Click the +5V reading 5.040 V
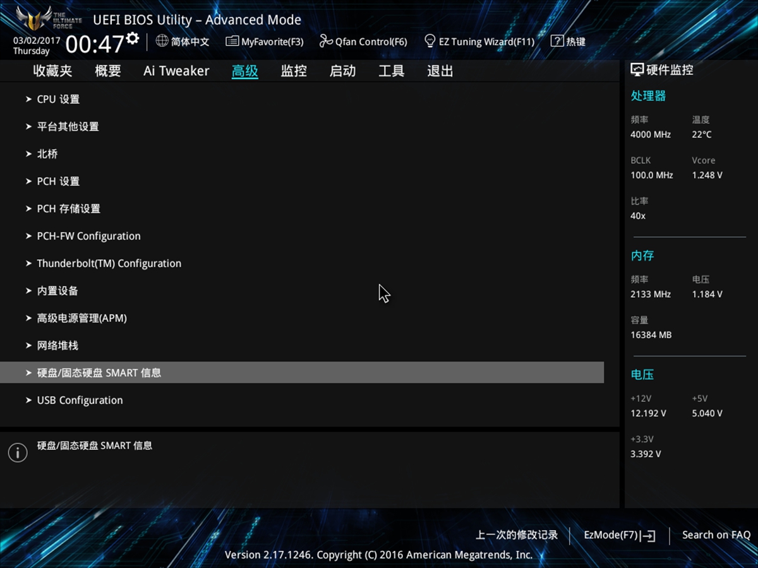Screen dimensions: 758x568 707,413
